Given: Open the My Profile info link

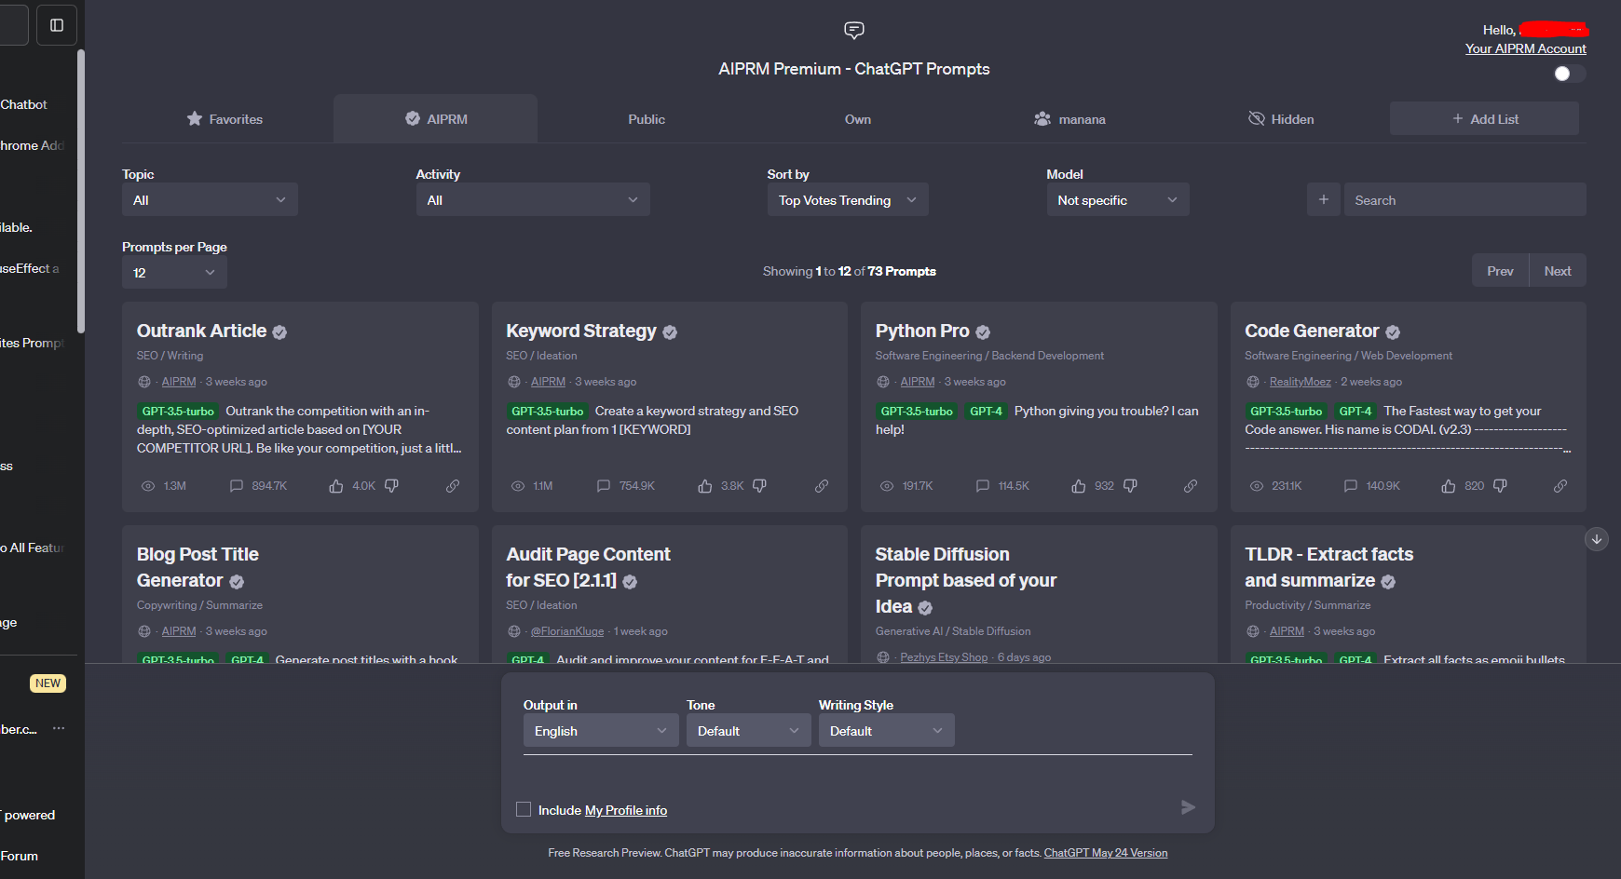Looking at the screenshot, I should click(626, 810).
